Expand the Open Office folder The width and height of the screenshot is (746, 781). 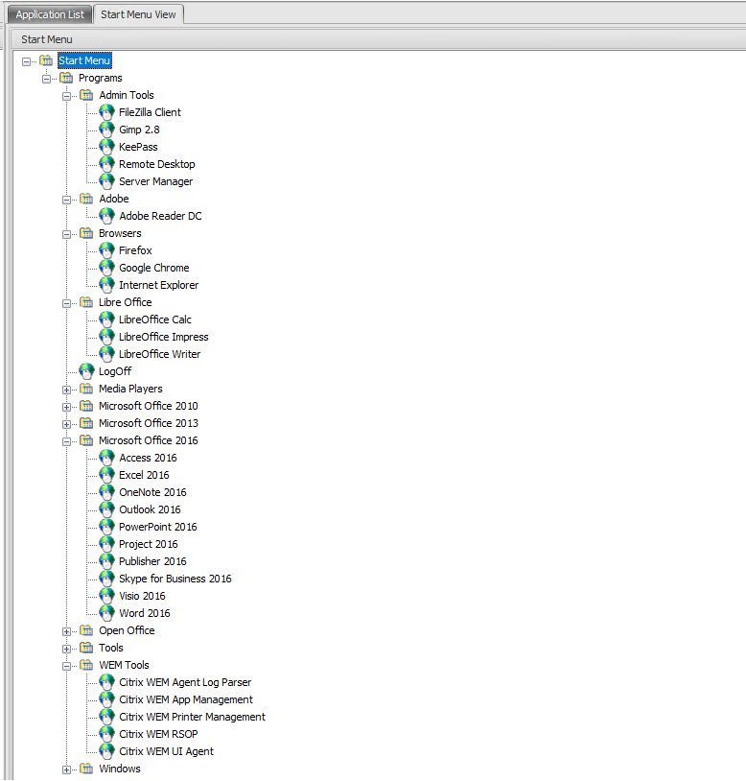click(x=66, y=631)
